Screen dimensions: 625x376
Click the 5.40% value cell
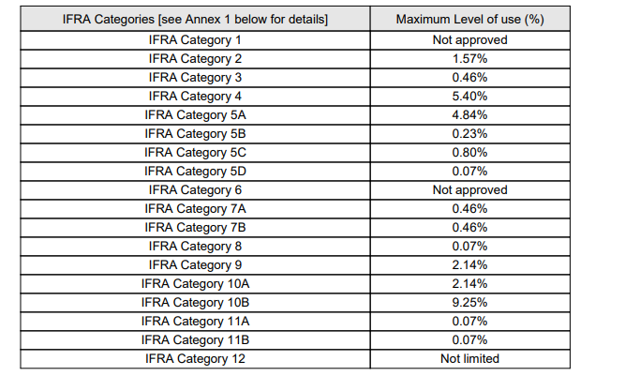(469, 97)
